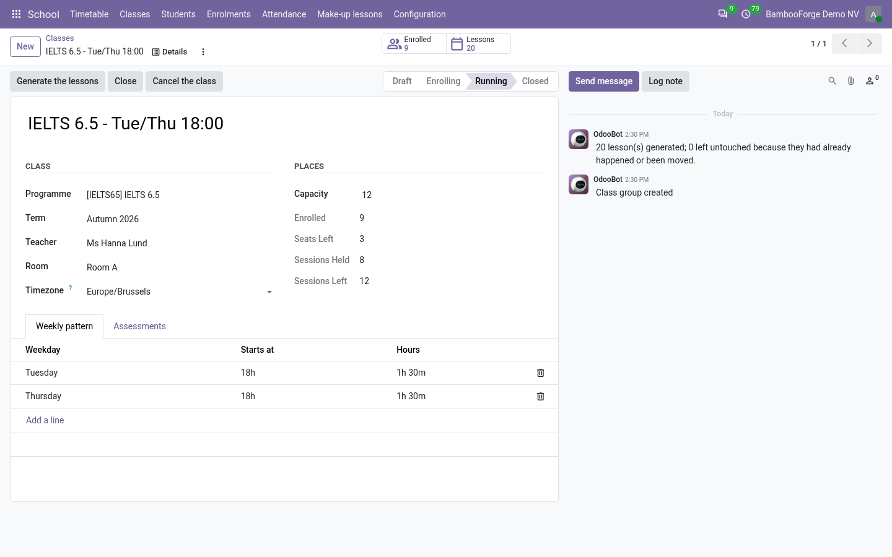Click Send message in chatter
The image size is (892, 557).
pyautogui.click(x=604, y=81)
